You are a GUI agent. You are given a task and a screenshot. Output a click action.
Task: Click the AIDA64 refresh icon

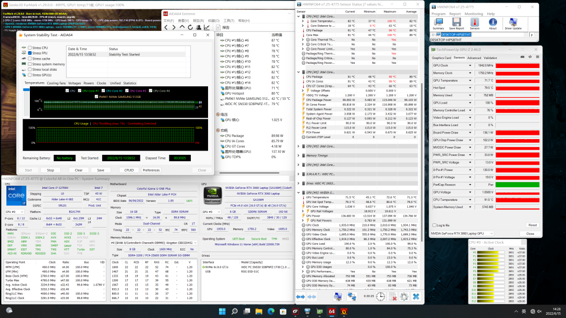point(189,27)
